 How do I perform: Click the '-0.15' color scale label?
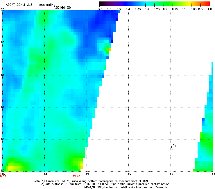[174, 9]
